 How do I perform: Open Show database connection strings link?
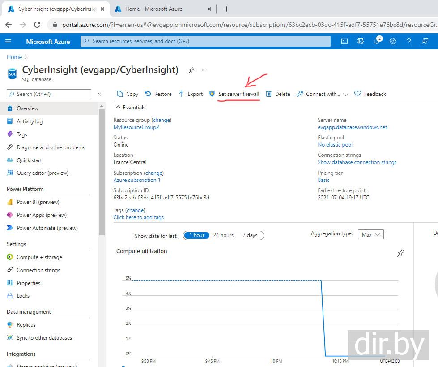pyautogui.click(x=357, y=162)
